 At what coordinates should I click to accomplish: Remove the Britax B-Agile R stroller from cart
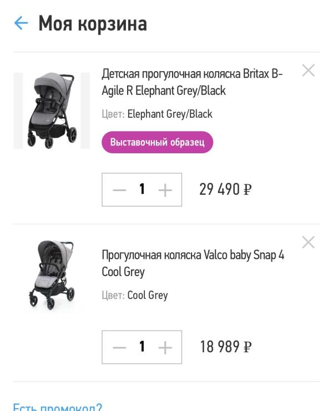[308, 71]
